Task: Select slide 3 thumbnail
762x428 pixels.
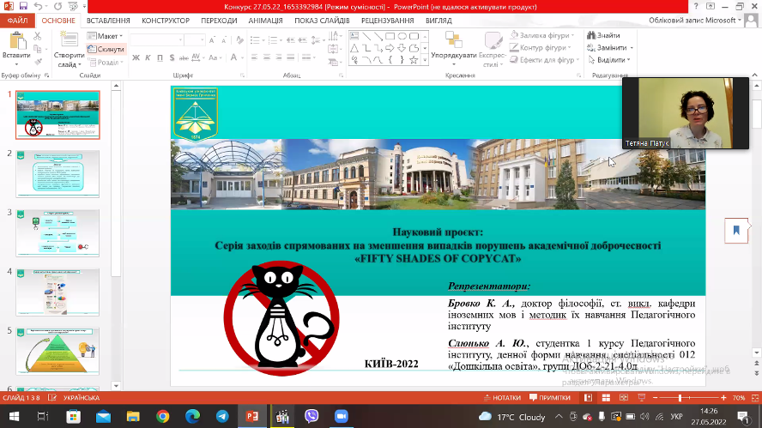Action: pos(57,232)
